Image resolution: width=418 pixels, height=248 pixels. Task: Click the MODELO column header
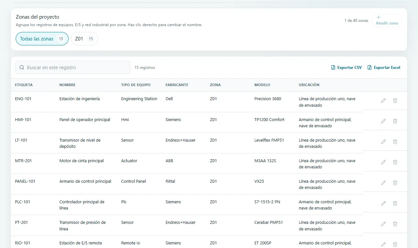point(262,85)
